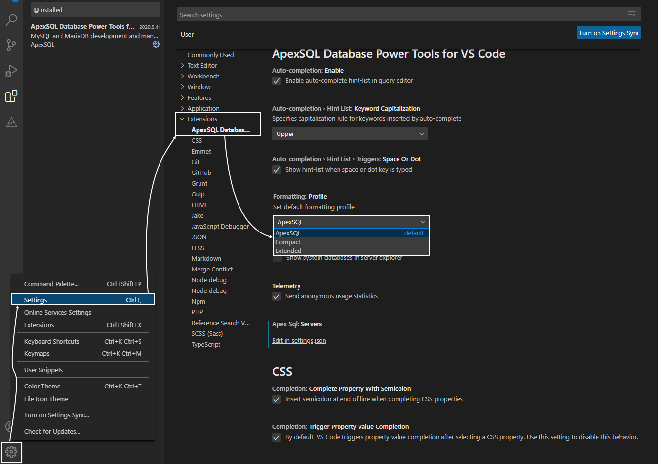Switch to the User settings tab
The image size is (658, 464).
click(187, 35)
